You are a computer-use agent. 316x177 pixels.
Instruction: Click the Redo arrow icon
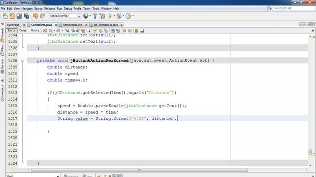[x=42, y=16]
